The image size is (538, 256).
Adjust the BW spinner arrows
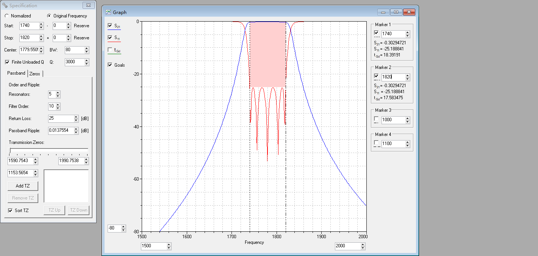pos(87,50)
